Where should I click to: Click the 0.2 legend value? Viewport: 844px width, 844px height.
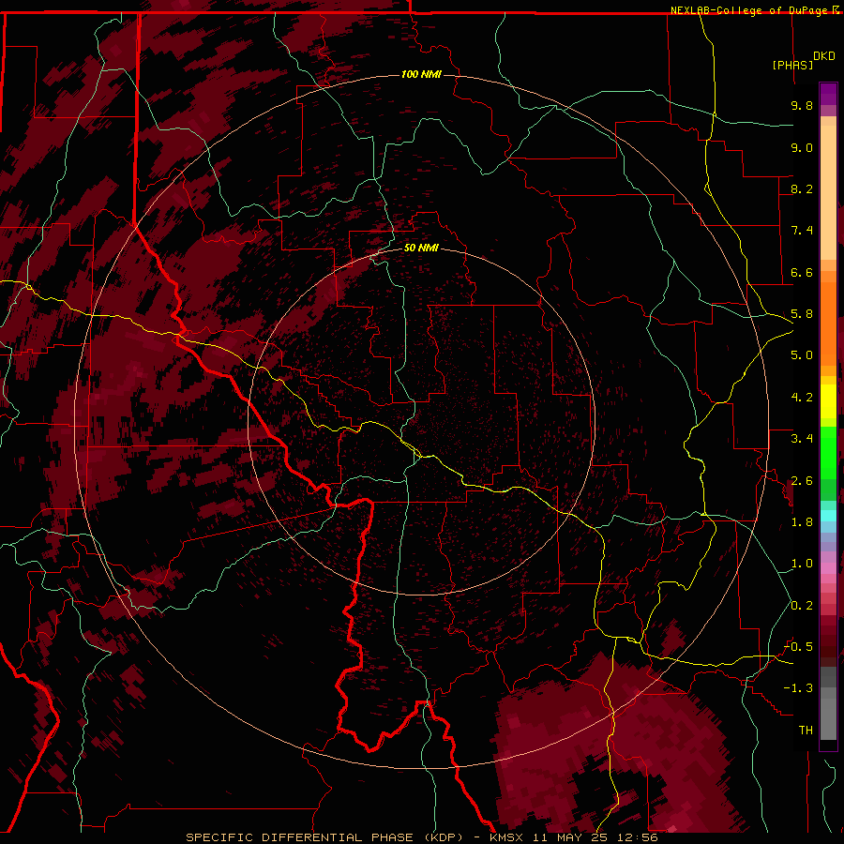[802, 606]
